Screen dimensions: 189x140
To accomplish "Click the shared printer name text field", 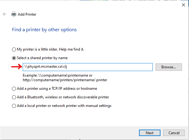I will pos(87,67).
